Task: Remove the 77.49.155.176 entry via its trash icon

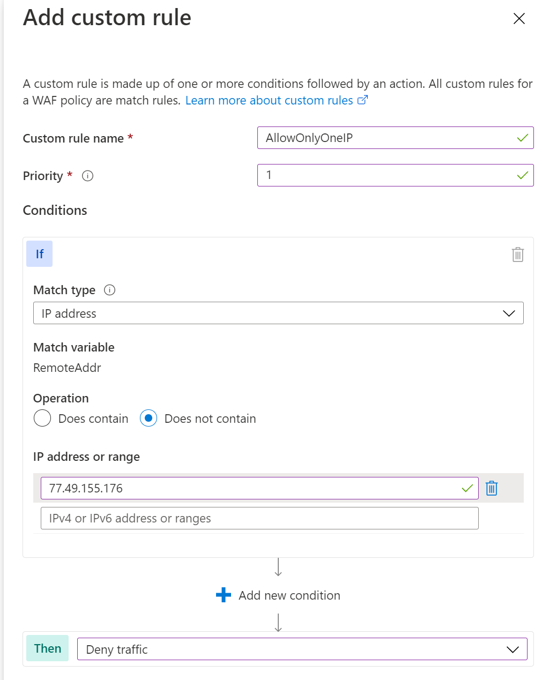Action: pyautogui.click(x=492, y=488)
